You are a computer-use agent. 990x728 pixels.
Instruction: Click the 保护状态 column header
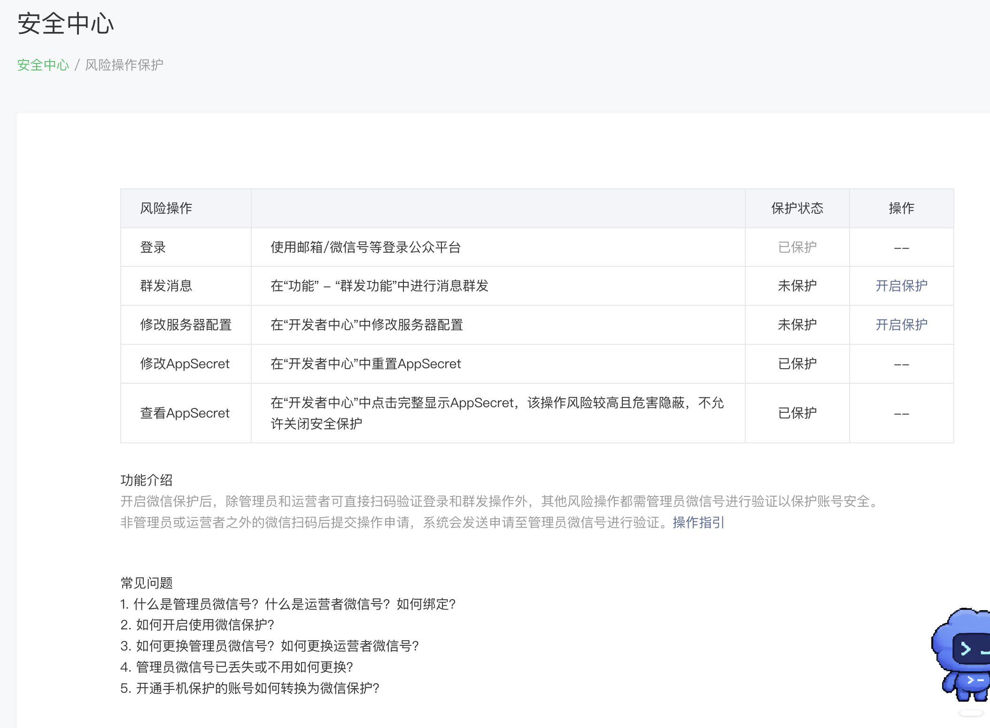pyautogui.click(x=797, y=208)
